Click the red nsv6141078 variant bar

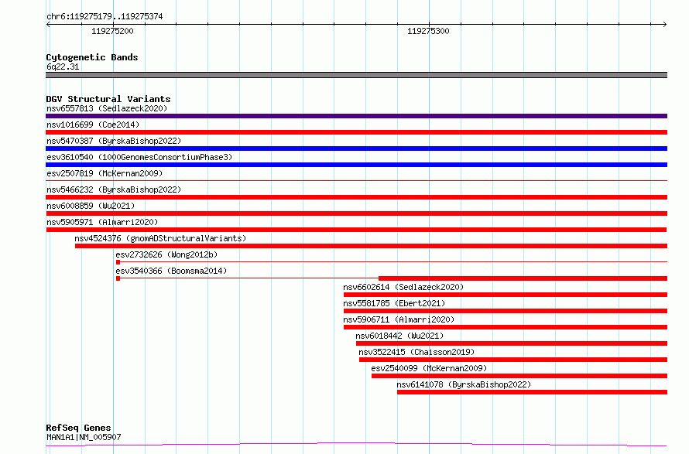(532, 392)
